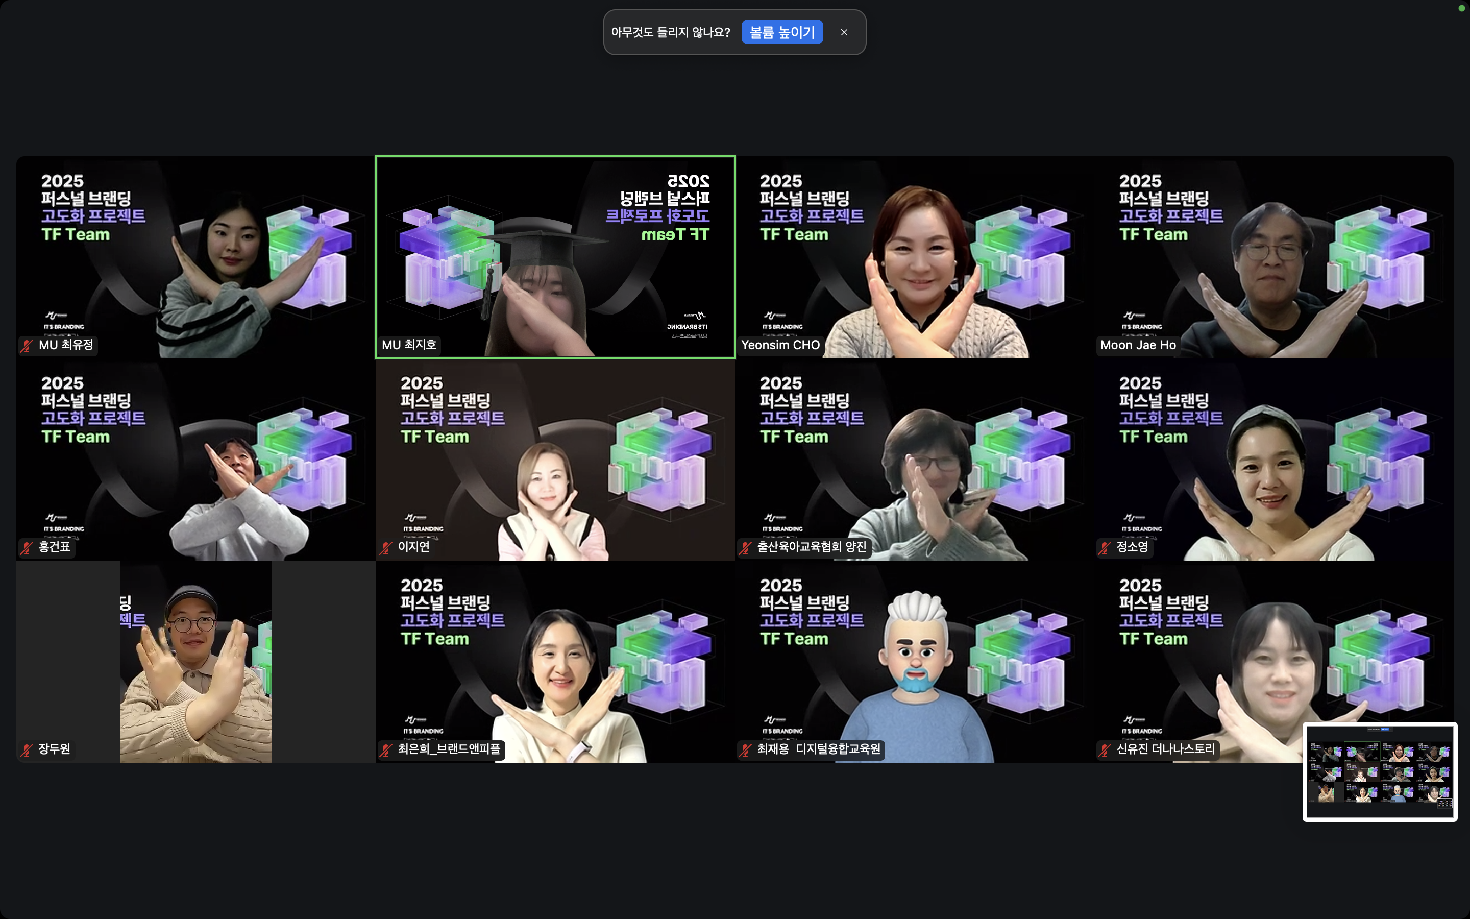This screenshot has height=919, width=1470.
Task: Click muted mic icon beside MU 최유정
Action: (27, 346)
